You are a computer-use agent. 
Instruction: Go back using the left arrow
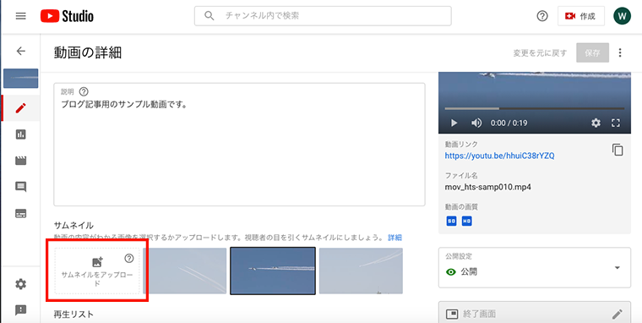coord(21,51)
